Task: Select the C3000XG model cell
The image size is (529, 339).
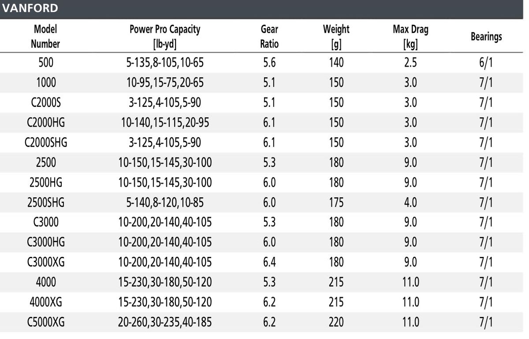Action: (46, 262)
